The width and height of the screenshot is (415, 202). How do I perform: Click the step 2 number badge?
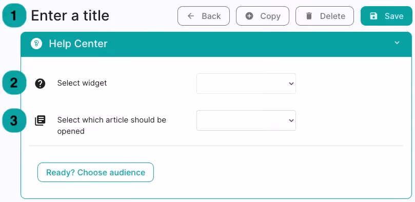pos(14,83)
